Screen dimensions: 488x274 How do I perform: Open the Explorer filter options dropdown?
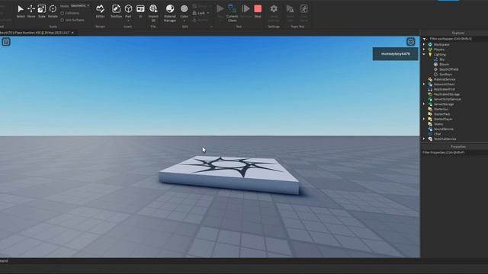pos(425,39)
